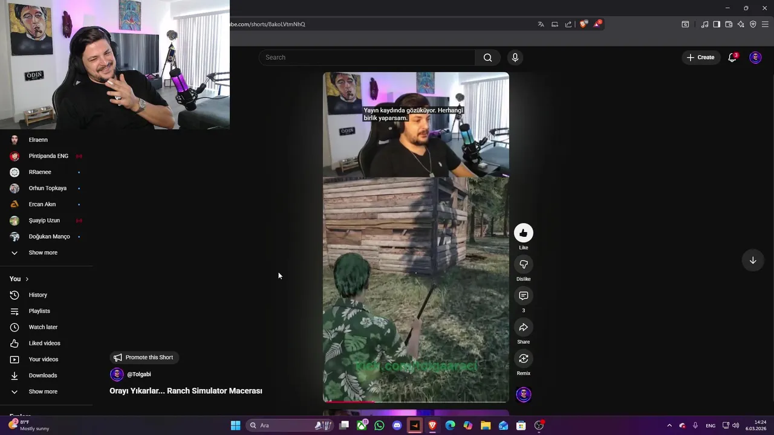
Task: Open Brave Rewards triangle icon
Action: coord(597,24)
